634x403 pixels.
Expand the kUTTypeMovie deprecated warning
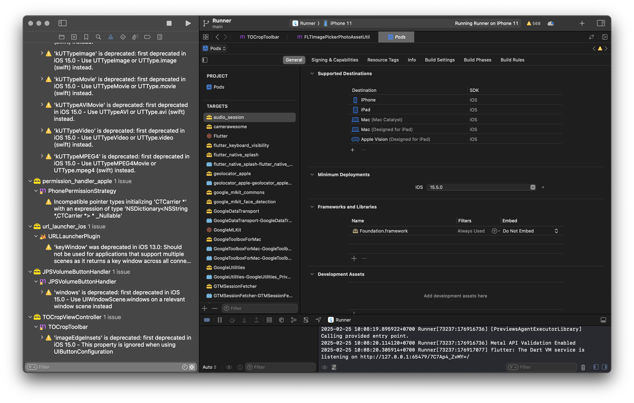42,79
